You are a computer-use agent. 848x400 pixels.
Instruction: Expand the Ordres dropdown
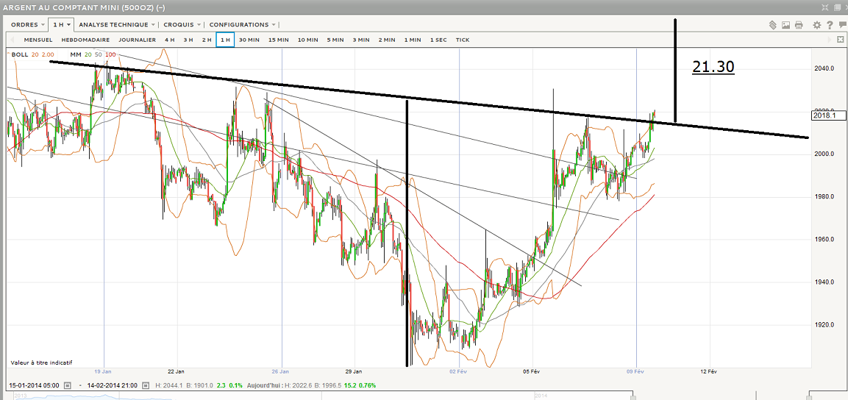click(x=28, y=25)
